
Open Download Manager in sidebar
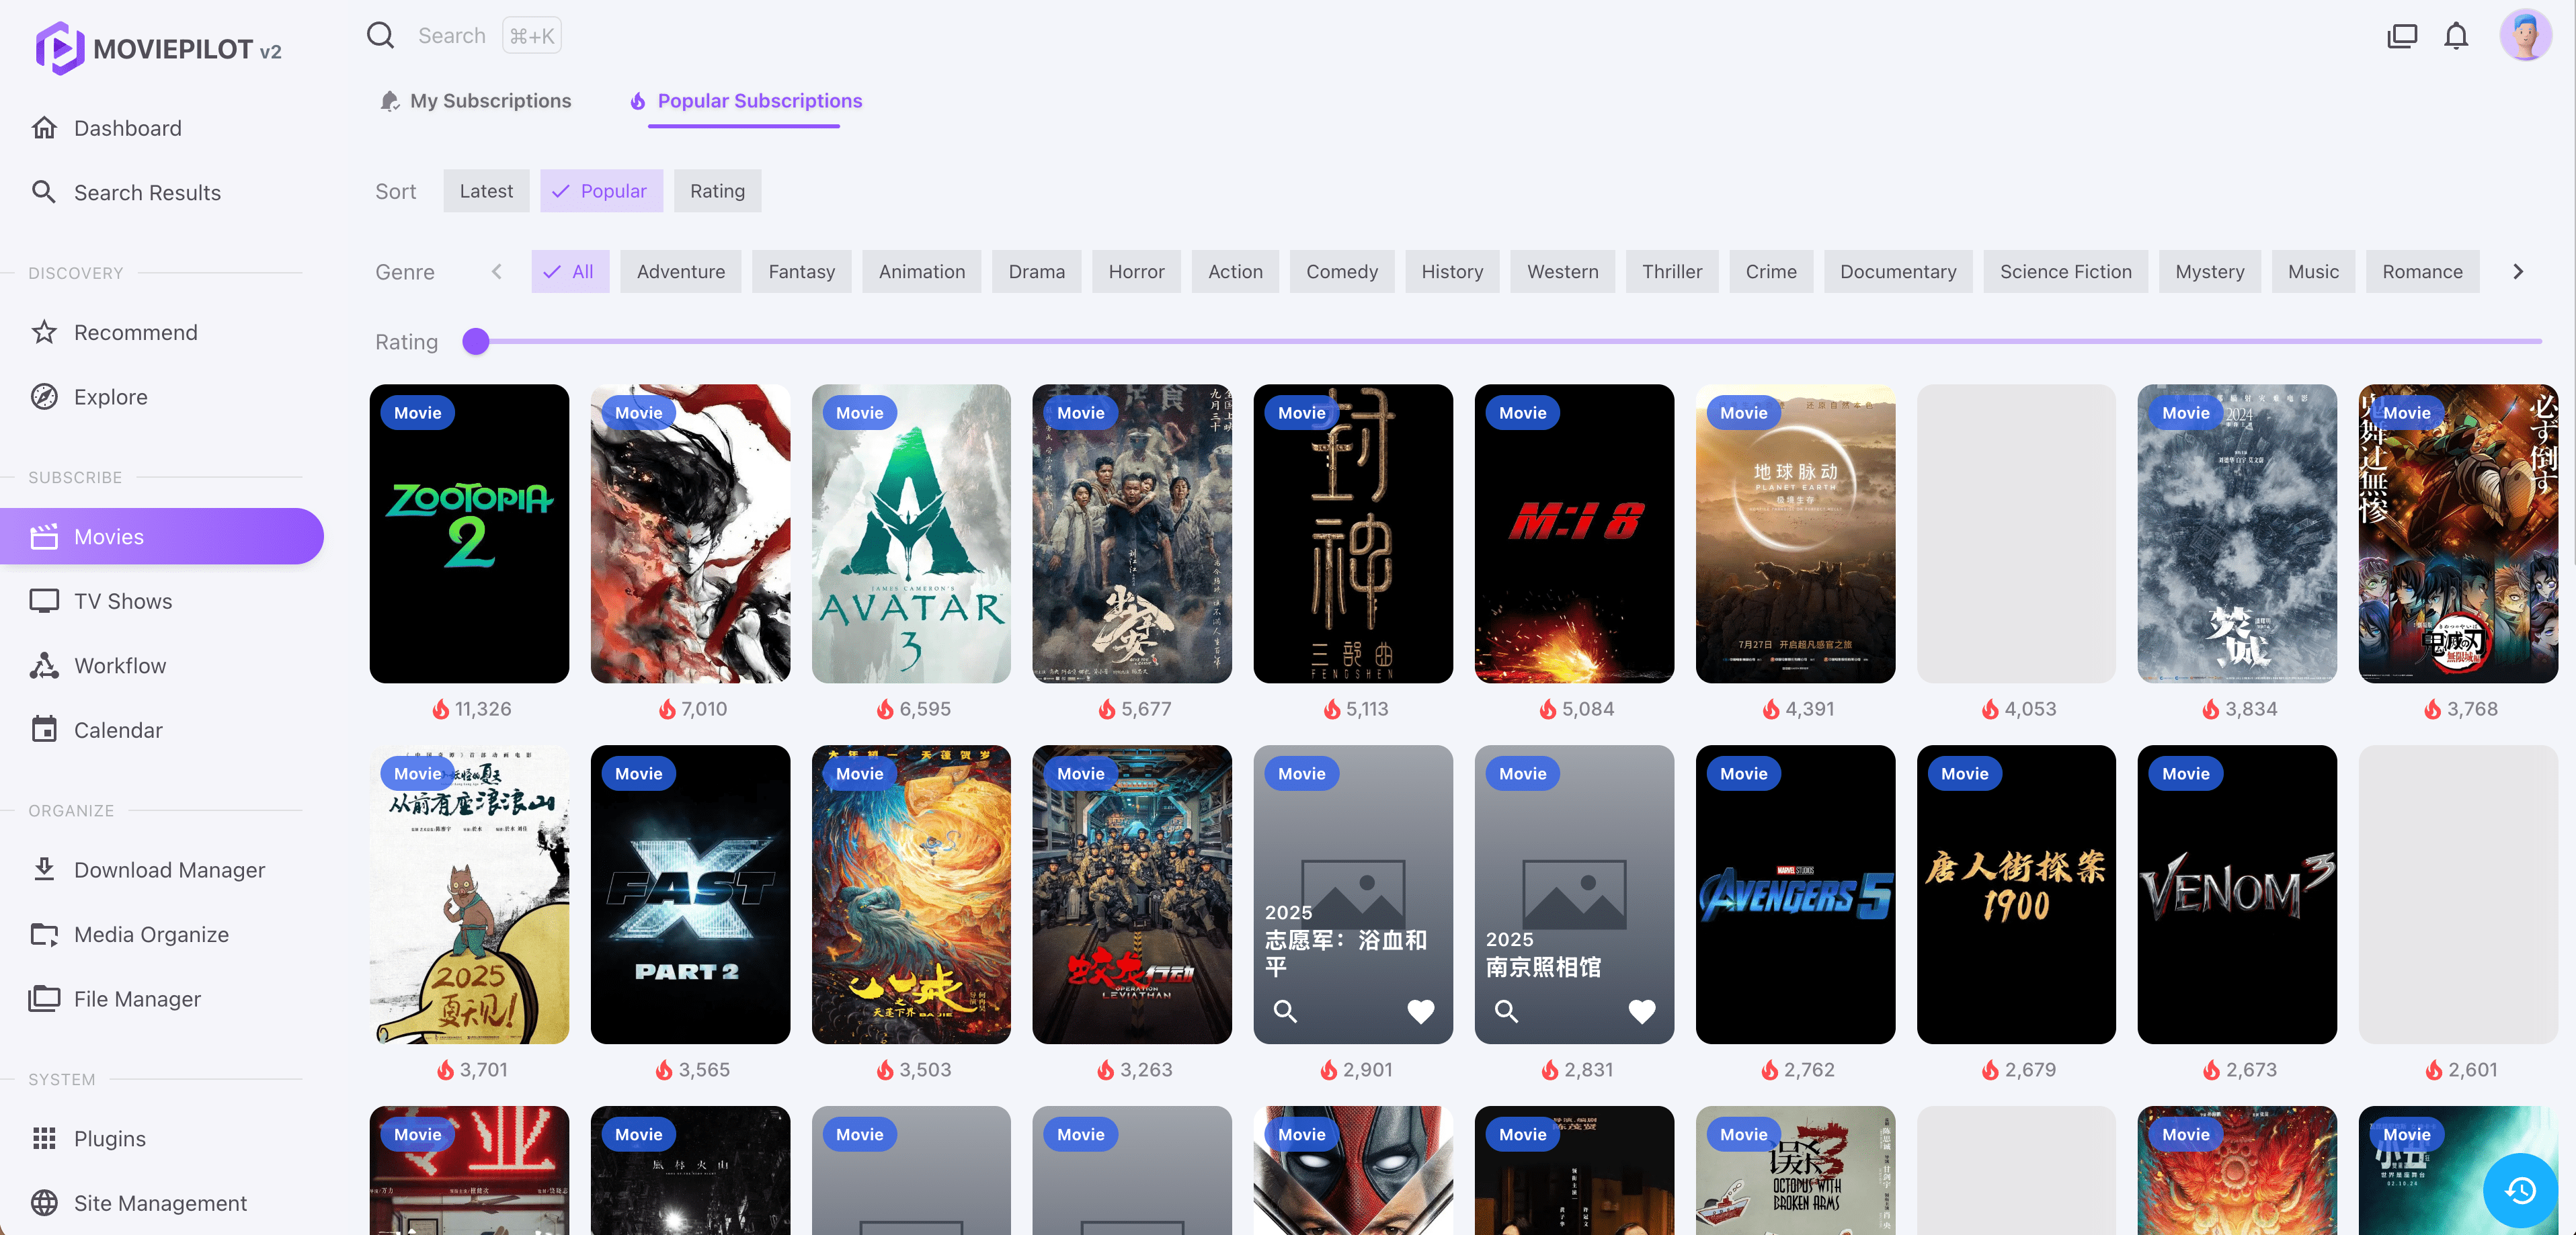click(x=169, y=869)
